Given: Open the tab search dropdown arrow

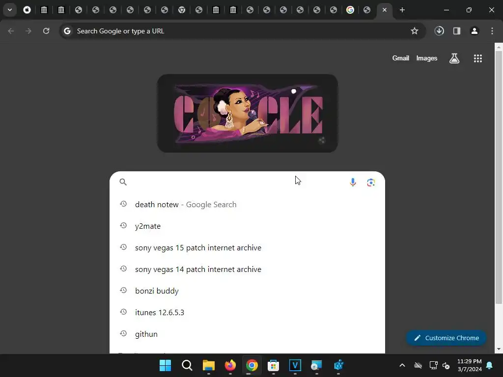Looking at the screenshot, I should (x=10, y=10).
